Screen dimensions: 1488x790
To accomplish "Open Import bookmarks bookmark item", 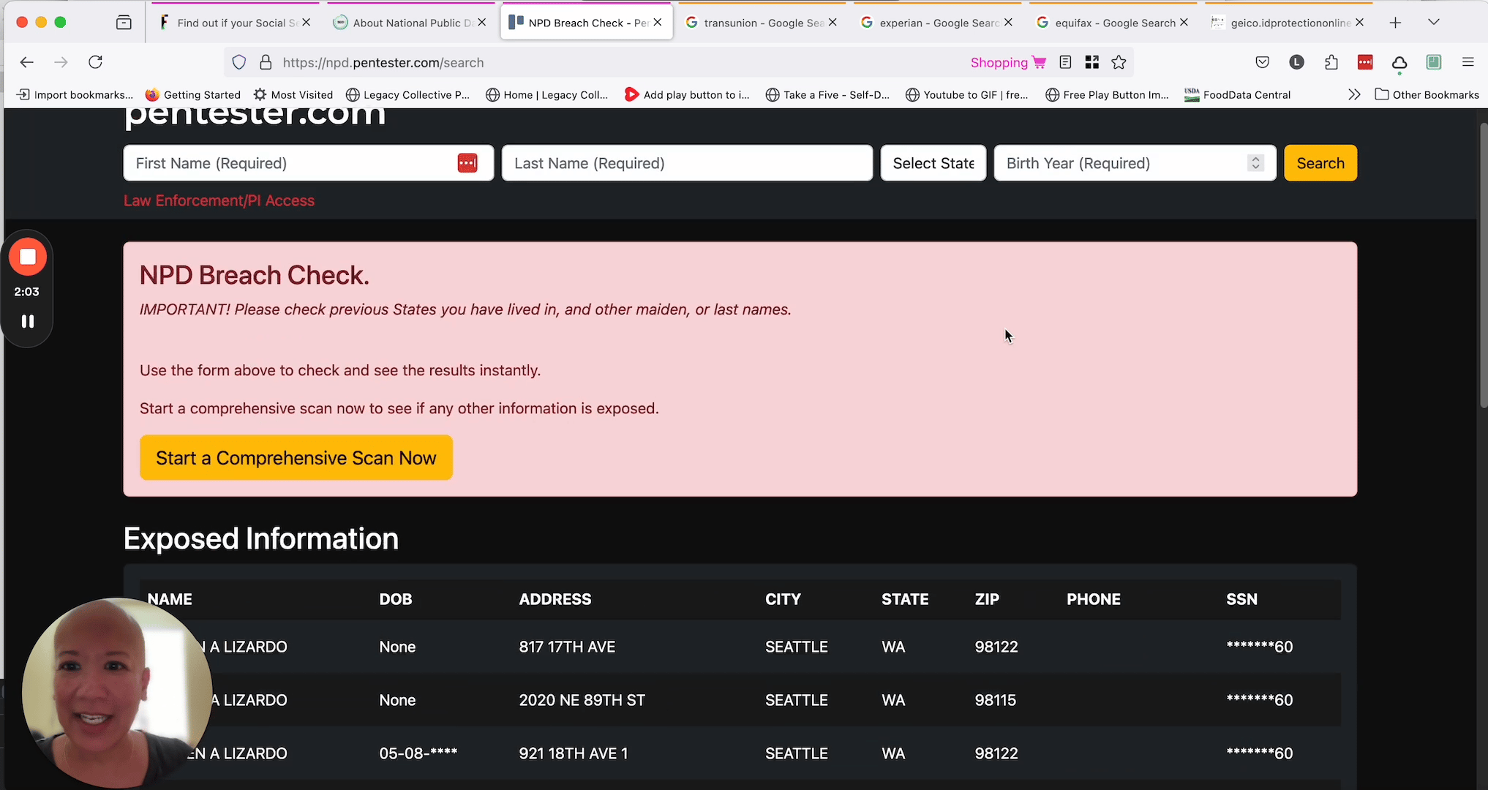I will (x=75, y=94).
